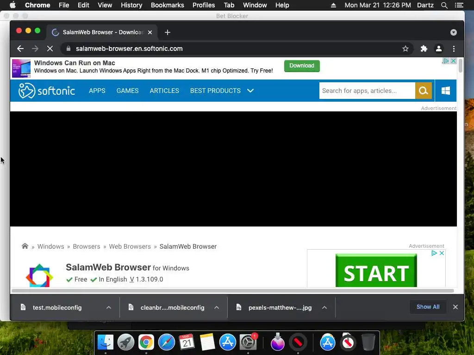Viewport: 474px width, 355px height.
Task: Click the address bar URL
Action: click(x=129, y=49)
